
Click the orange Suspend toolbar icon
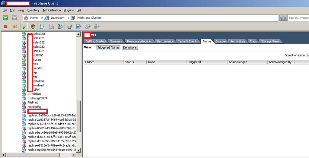click(x=15, y=27)
